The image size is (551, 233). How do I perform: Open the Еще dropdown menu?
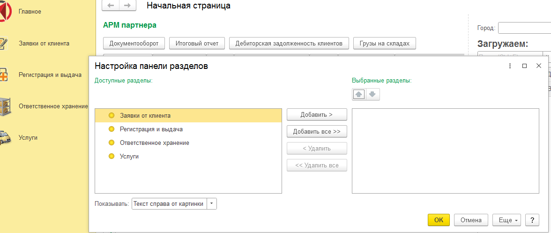point(508,220)
